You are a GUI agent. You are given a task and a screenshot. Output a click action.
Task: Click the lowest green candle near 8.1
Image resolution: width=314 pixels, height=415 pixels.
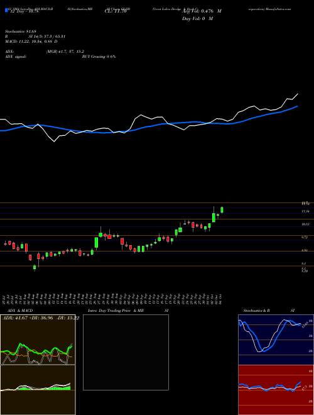coord(35,268)
